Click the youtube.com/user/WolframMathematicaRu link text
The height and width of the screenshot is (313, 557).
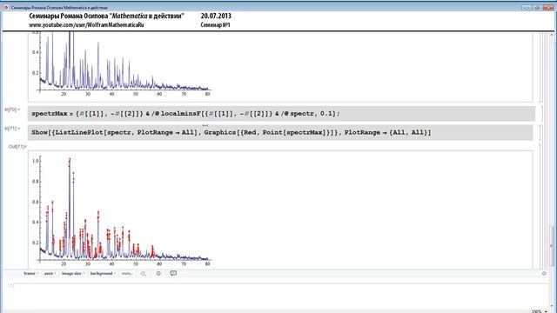86,25
